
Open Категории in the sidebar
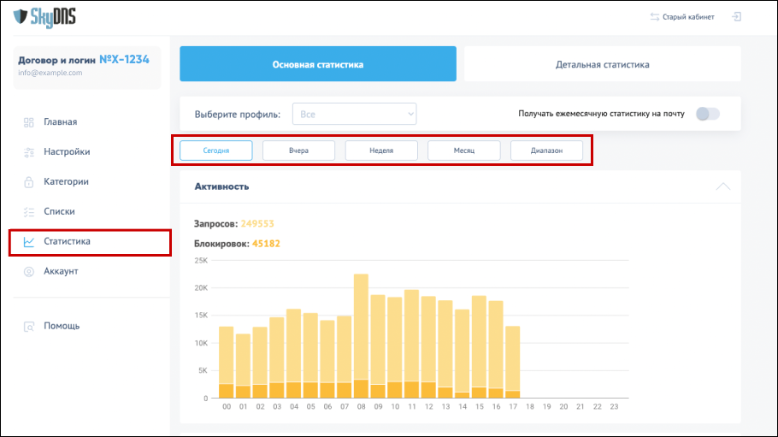(x=66, y=182)
